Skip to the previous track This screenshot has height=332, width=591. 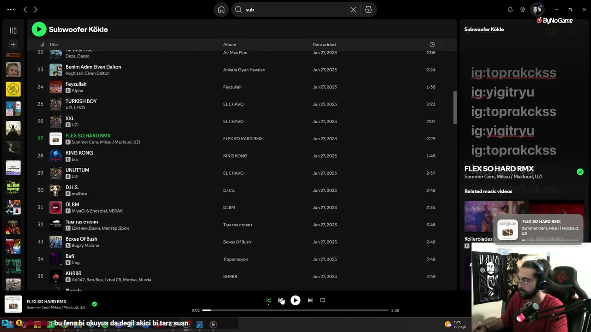[x=281, y=301]
